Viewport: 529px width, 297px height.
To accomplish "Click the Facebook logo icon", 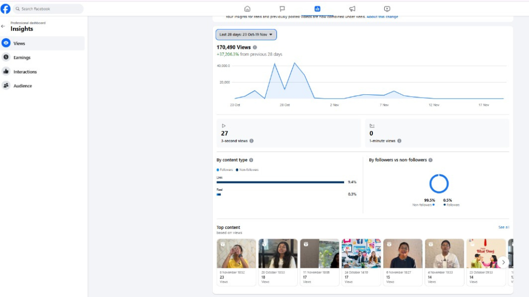I will (6, 9).
